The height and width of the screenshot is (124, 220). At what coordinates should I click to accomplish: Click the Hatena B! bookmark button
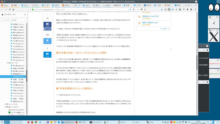point(47,54)
